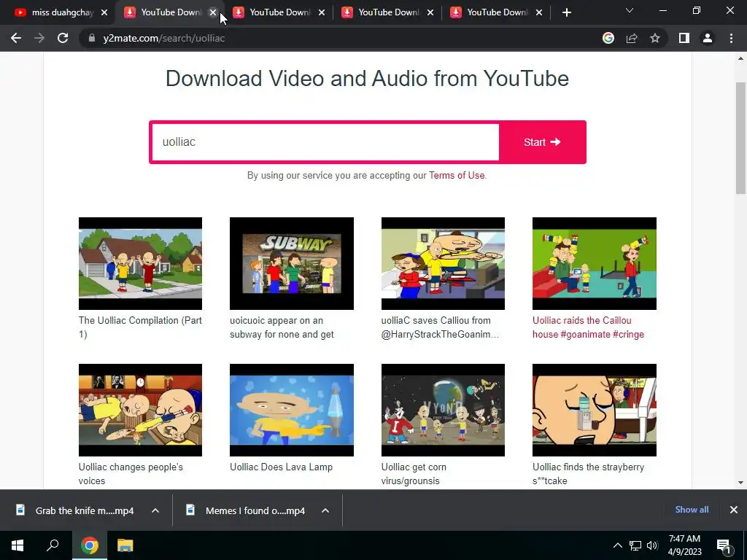Open File Explorer from the taskbar
The height and width of the screenshot is (560, 747).
[x=125, y=545]
